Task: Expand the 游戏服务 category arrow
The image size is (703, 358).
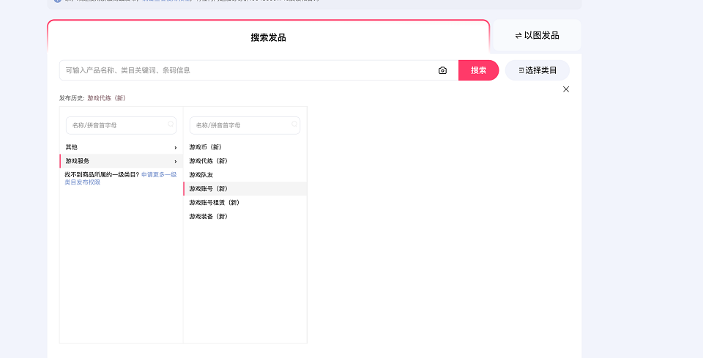Action: point(175,161)
